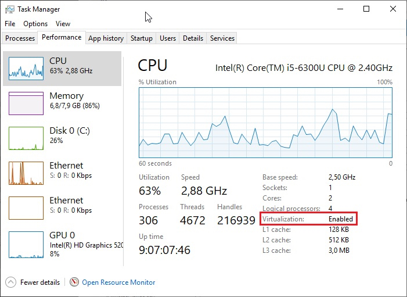407x297 pixels.
Task: Open the File menu
Action: (10, 24)
